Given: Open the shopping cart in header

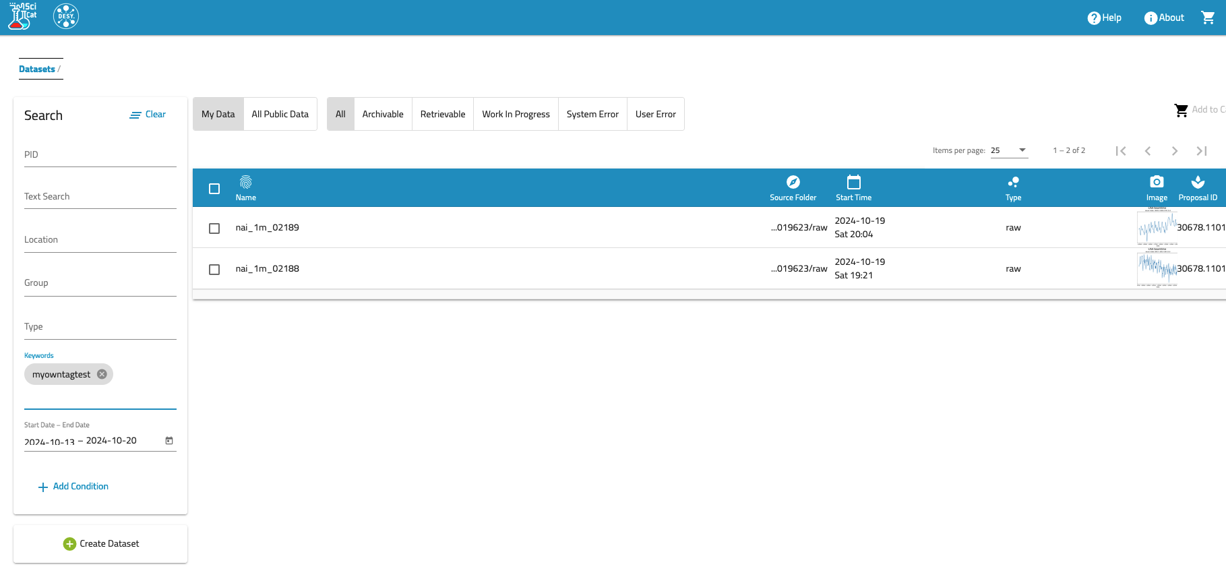Looking at the screenshot, I should (x=1208, y=18).
